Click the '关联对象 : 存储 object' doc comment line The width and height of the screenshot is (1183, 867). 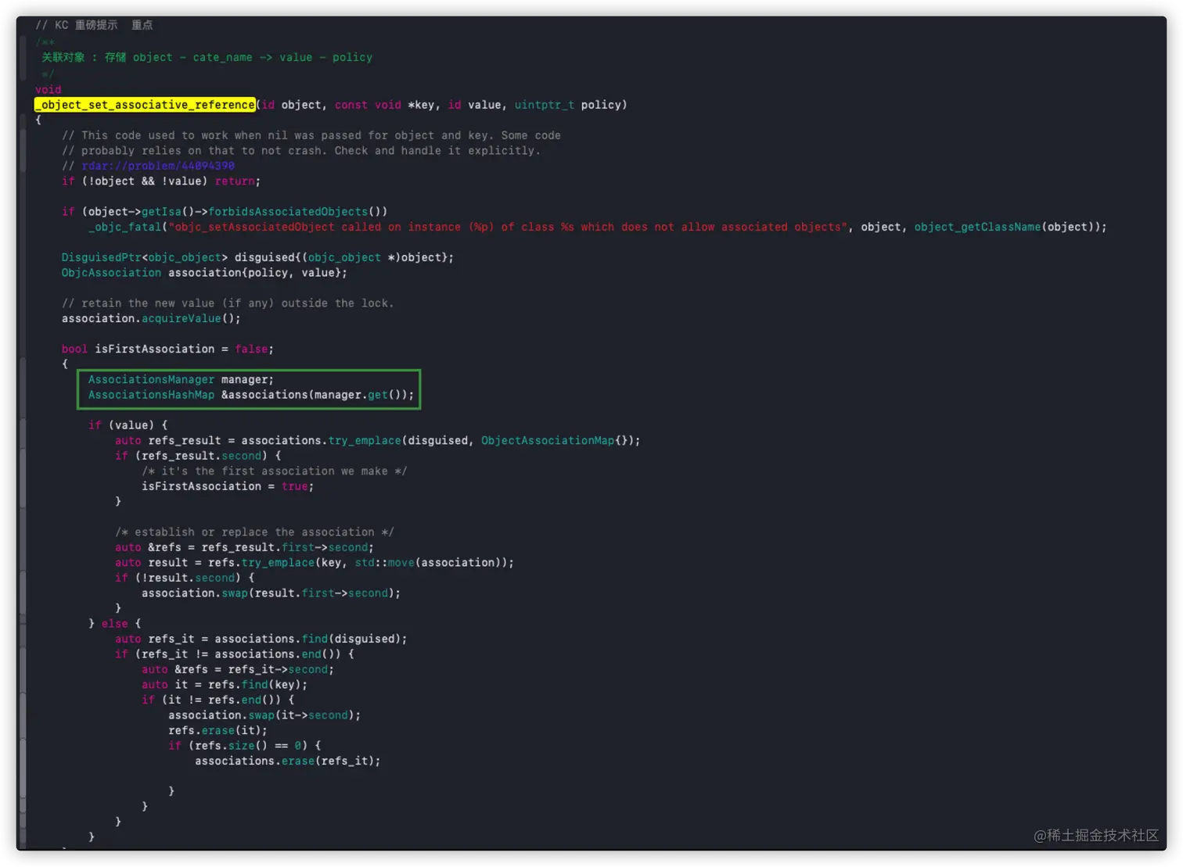pyautogui.click(x=207, y=57)
